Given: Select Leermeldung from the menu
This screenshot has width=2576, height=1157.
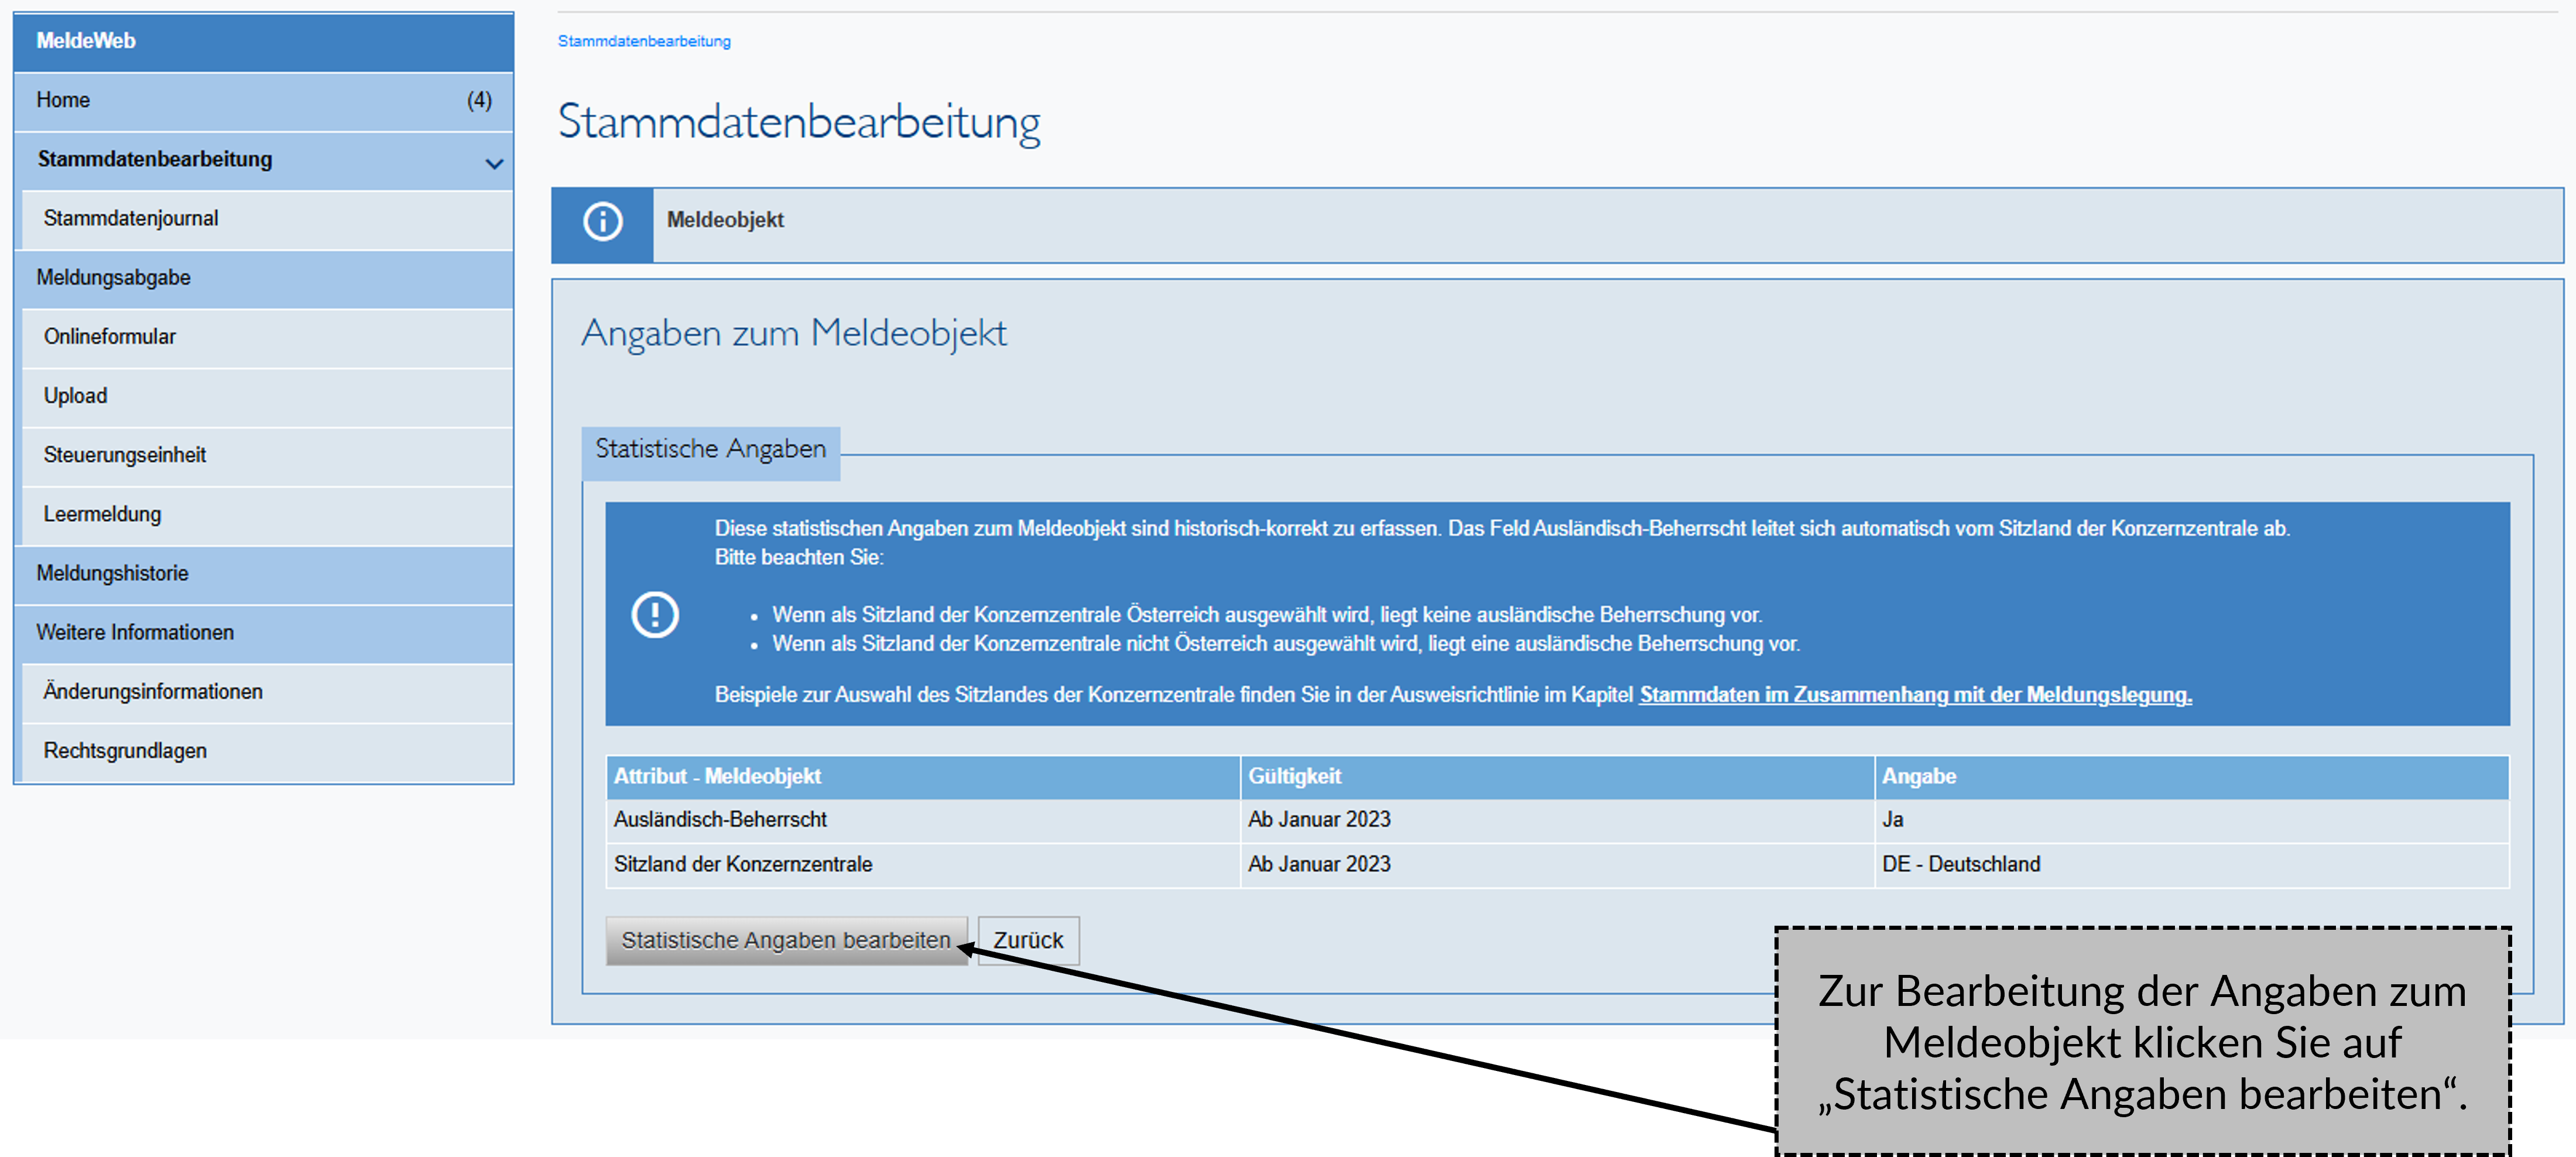Looking at the screenshot, I should coord(102,514).
